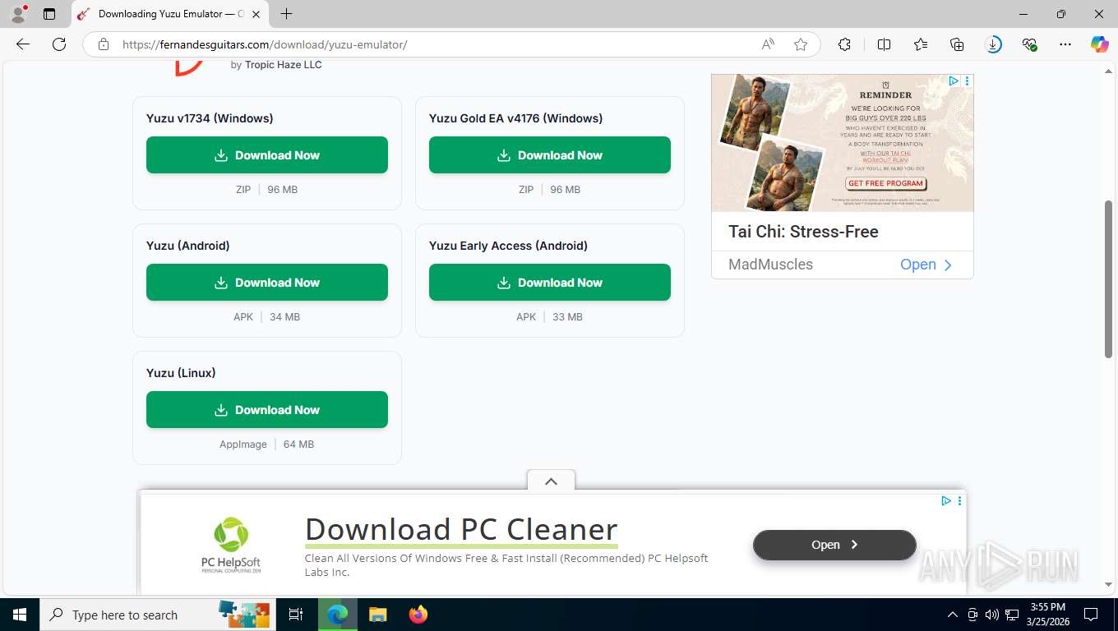Open the notification center icon
The image size is (1118, 631).
click(x=1091, y=615)
